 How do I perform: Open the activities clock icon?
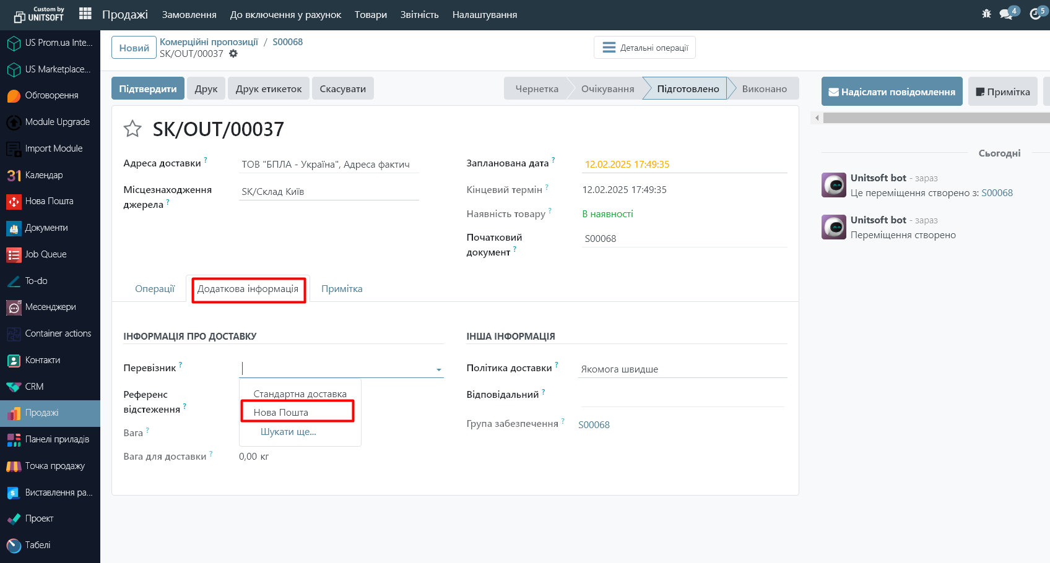click(x=1035, y=14)
